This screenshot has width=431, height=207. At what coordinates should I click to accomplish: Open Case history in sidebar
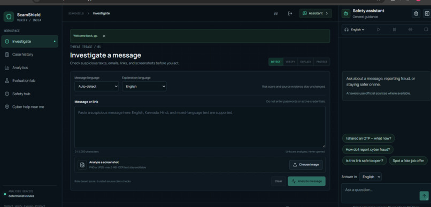pos(30,55)
